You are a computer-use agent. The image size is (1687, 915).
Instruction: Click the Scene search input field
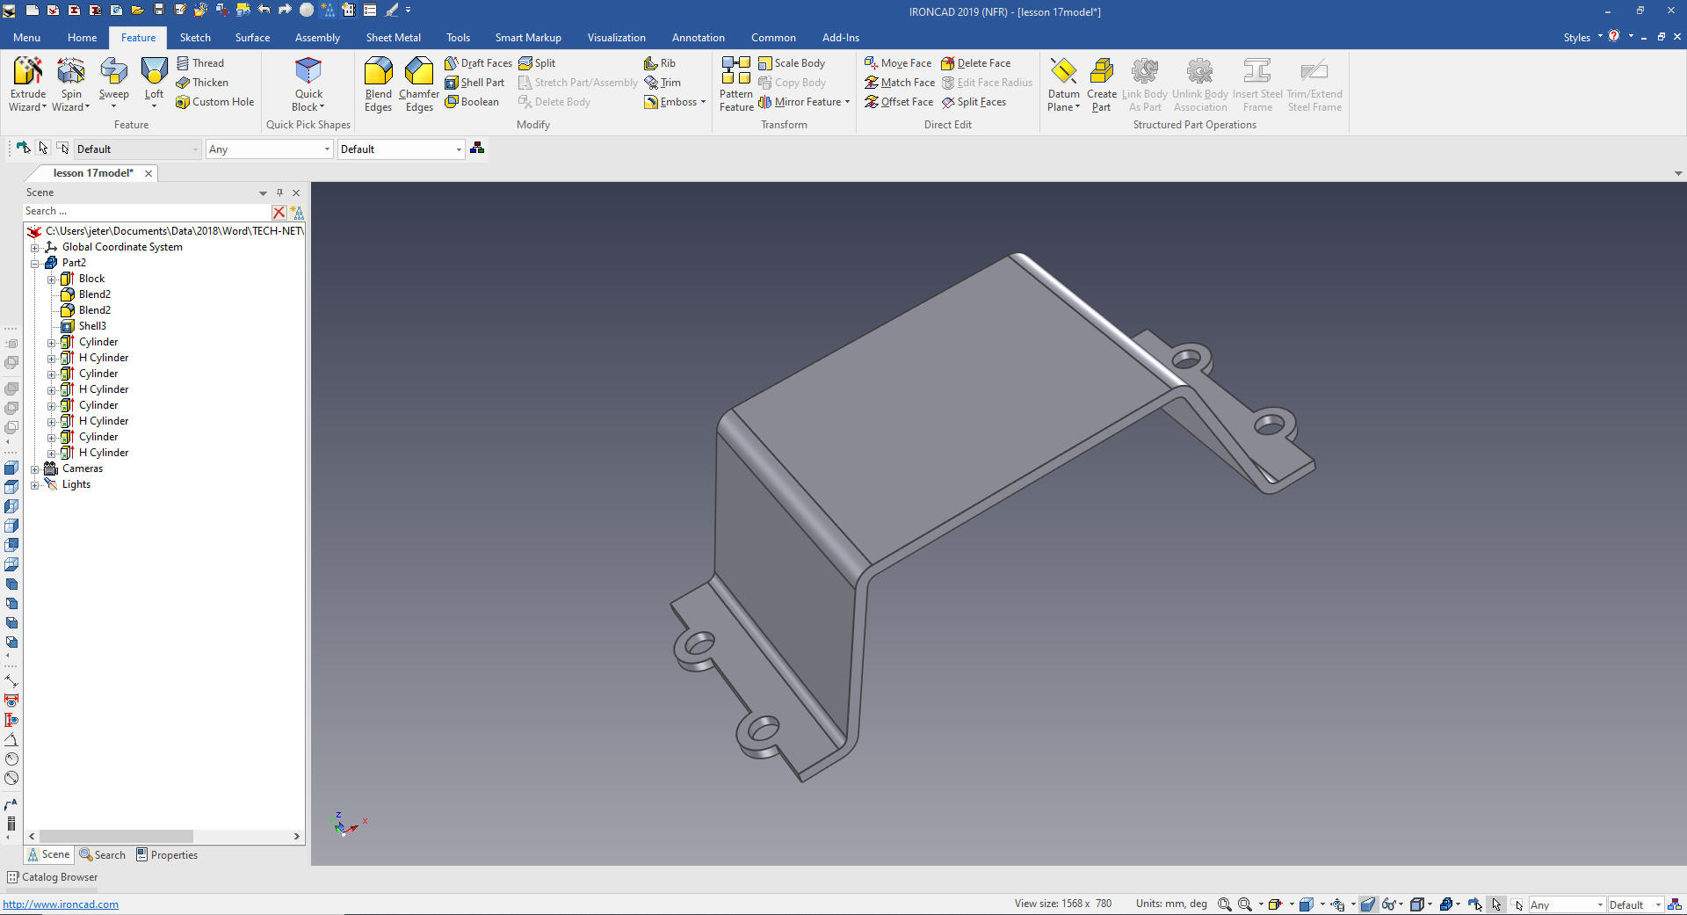point(146,212)
